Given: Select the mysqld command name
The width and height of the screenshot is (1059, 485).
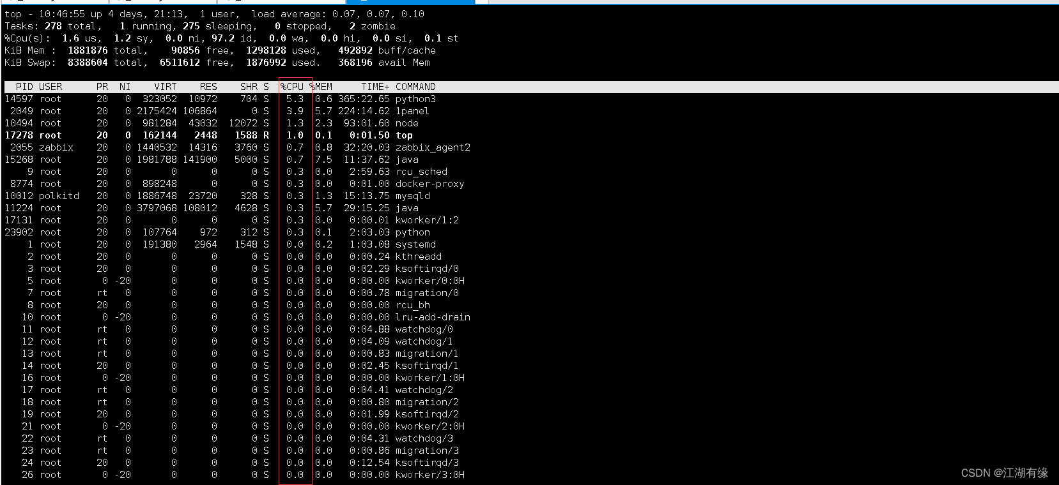Looking at the screenshot, I should (413, 196).
